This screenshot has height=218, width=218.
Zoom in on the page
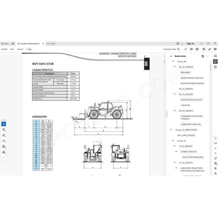pos(216,168)
